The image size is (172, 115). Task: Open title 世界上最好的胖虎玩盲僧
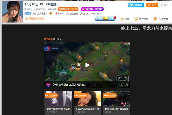[116, 109]
